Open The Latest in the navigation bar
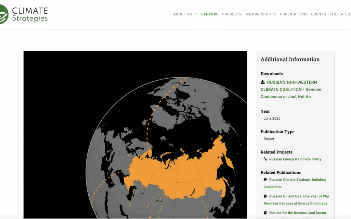The height and width of the screenshot is (219, 351). click(340, 14)
